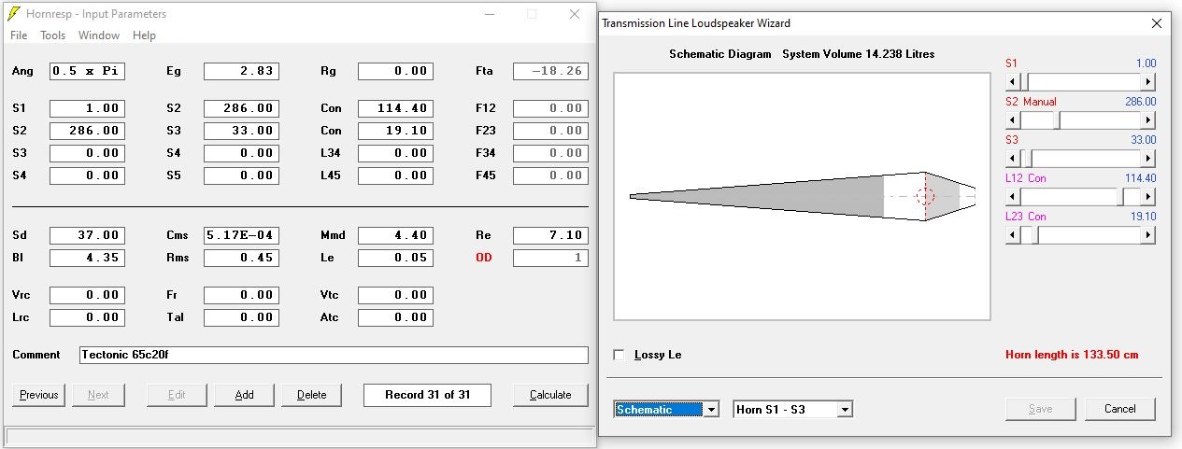Click the Comment field Tectonic 65c20f
The height and width of the screenshot is (449, 1182).
coord(334,355)
